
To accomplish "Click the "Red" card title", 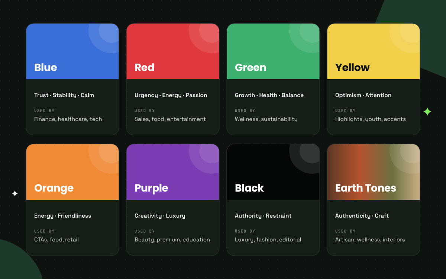I will tap(144, 67).
